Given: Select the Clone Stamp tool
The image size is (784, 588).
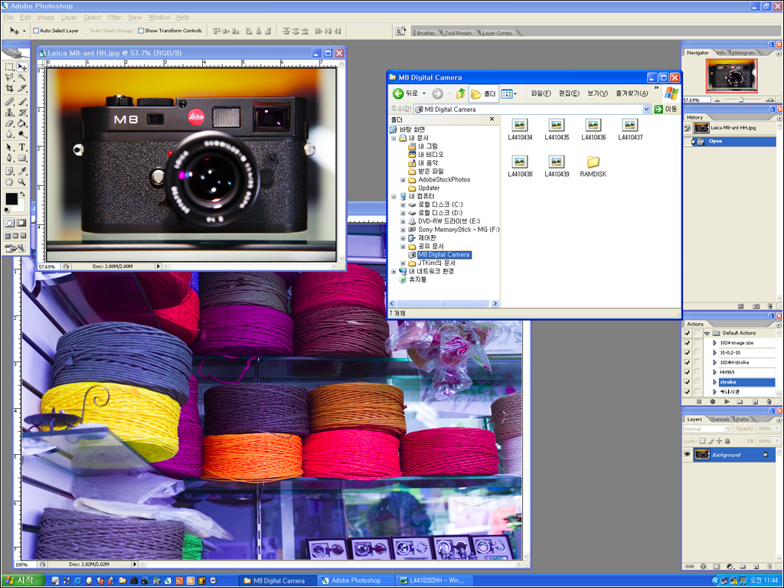Looking at the screenshot, I should pos(9,113).
